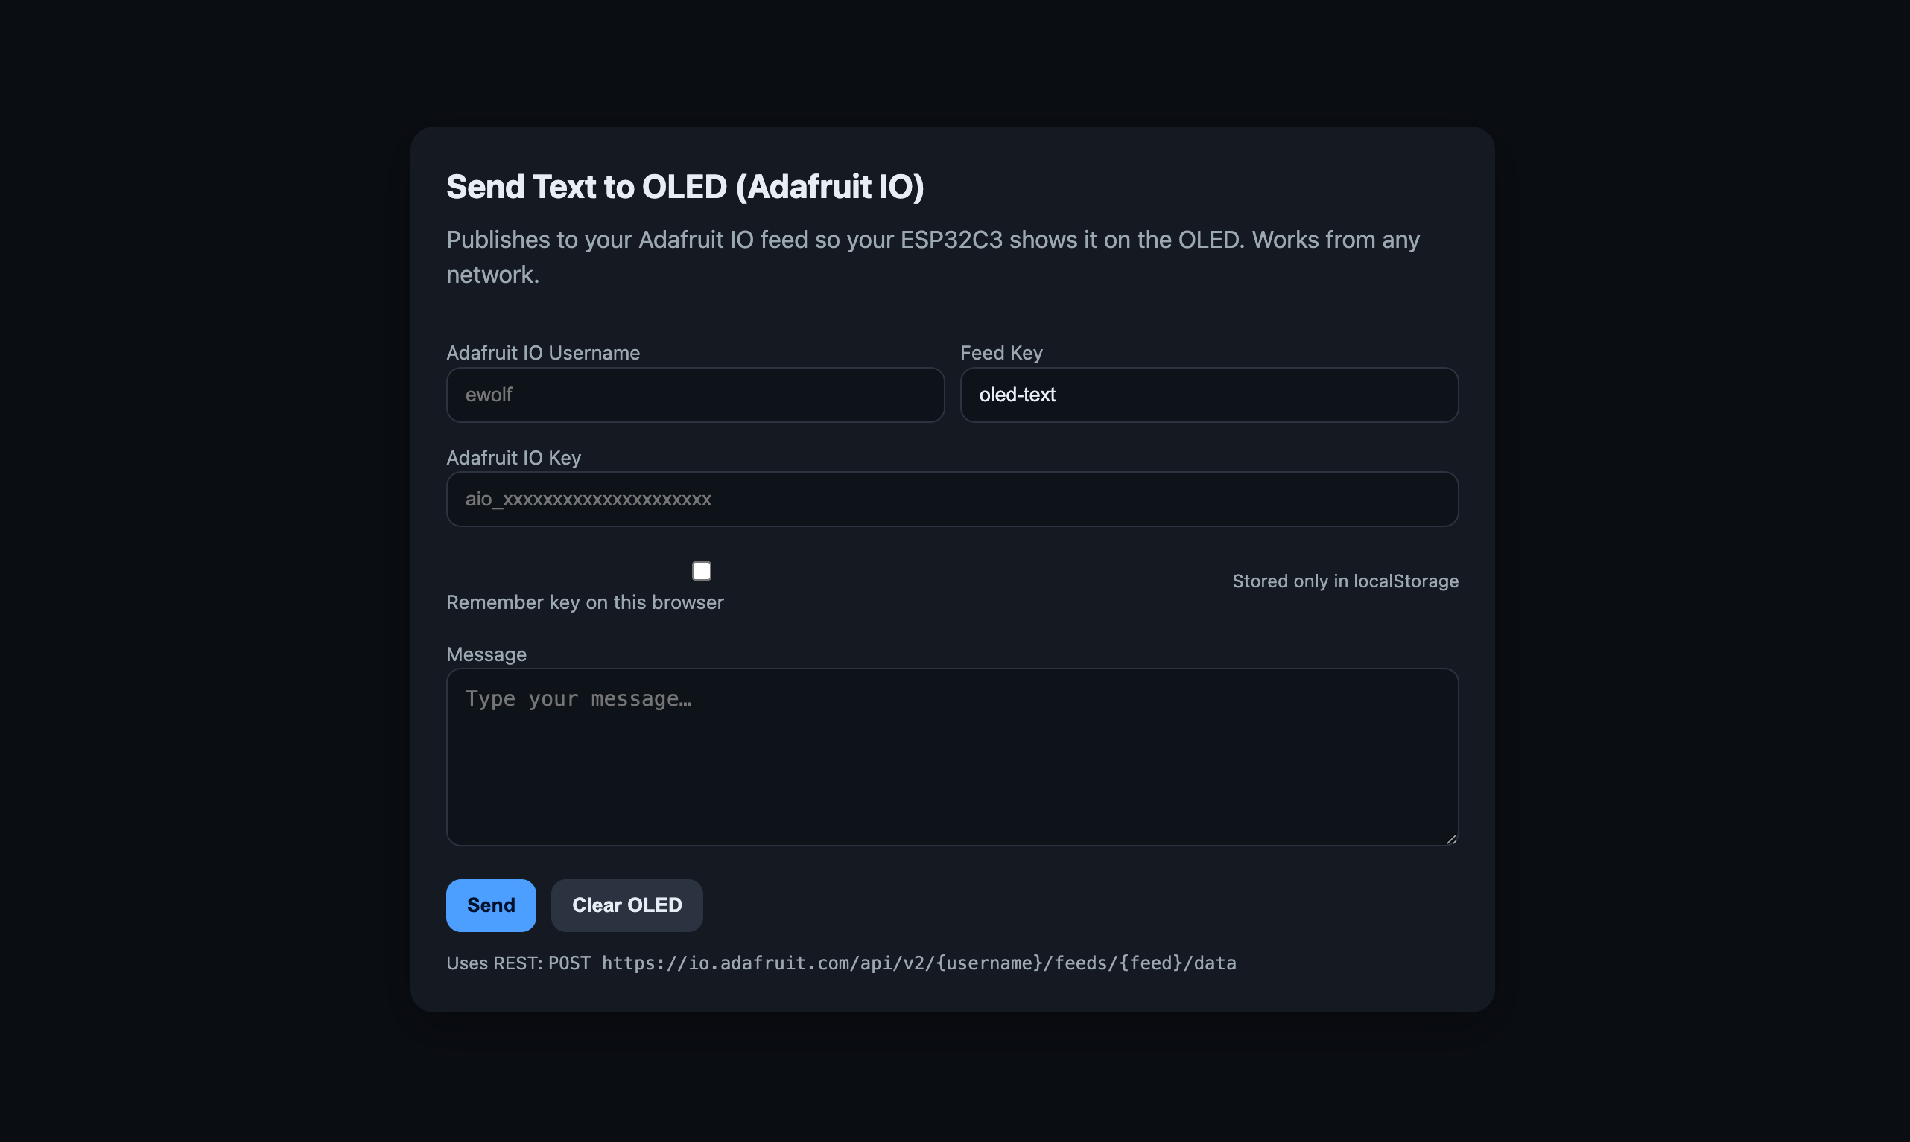Click the "Adafruit IO Key" label
This screenshot has width=1910, height=1142.
coord(513,458)
